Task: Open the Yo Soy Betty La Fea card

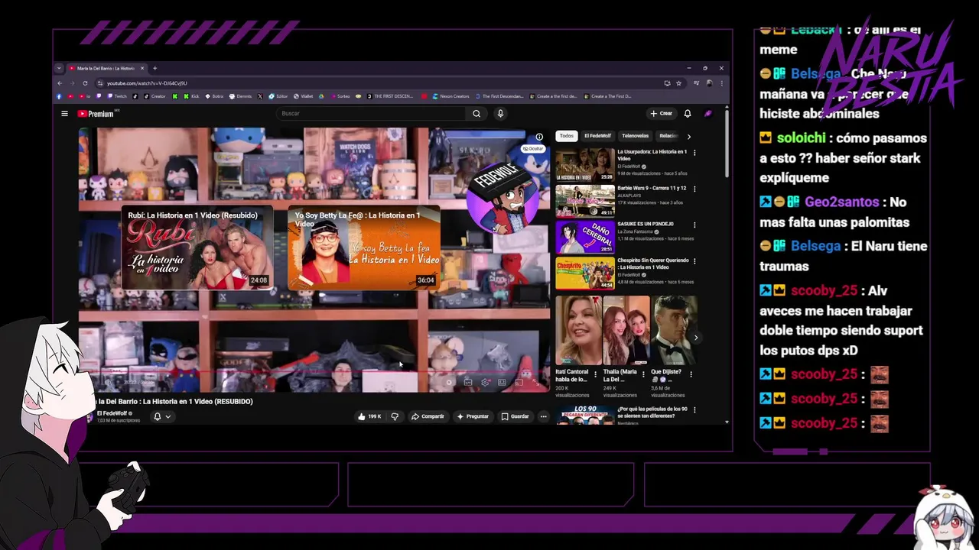Action: [x=364, y=248]
